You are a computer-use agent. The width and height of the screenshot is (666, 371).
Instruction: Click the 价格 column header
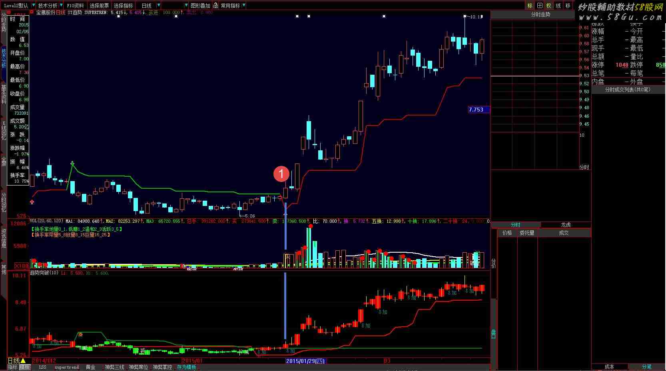pos(507,233)
